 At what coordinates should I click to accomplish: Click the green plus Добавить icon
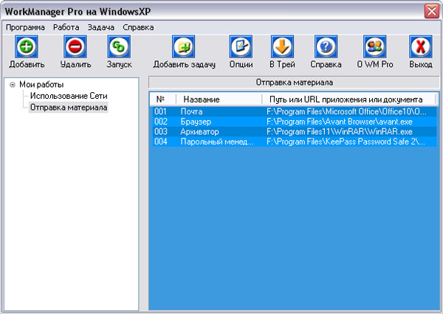pos(27,46)
